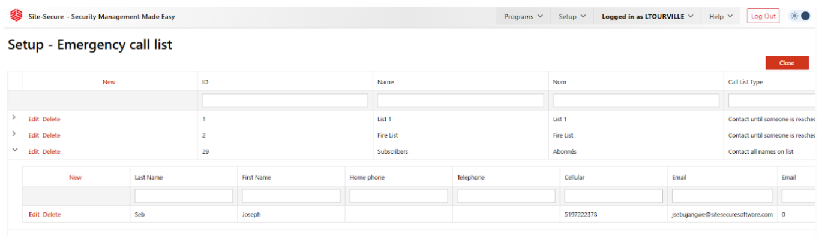Delete the Seb Joseph contact

(52, 215)
